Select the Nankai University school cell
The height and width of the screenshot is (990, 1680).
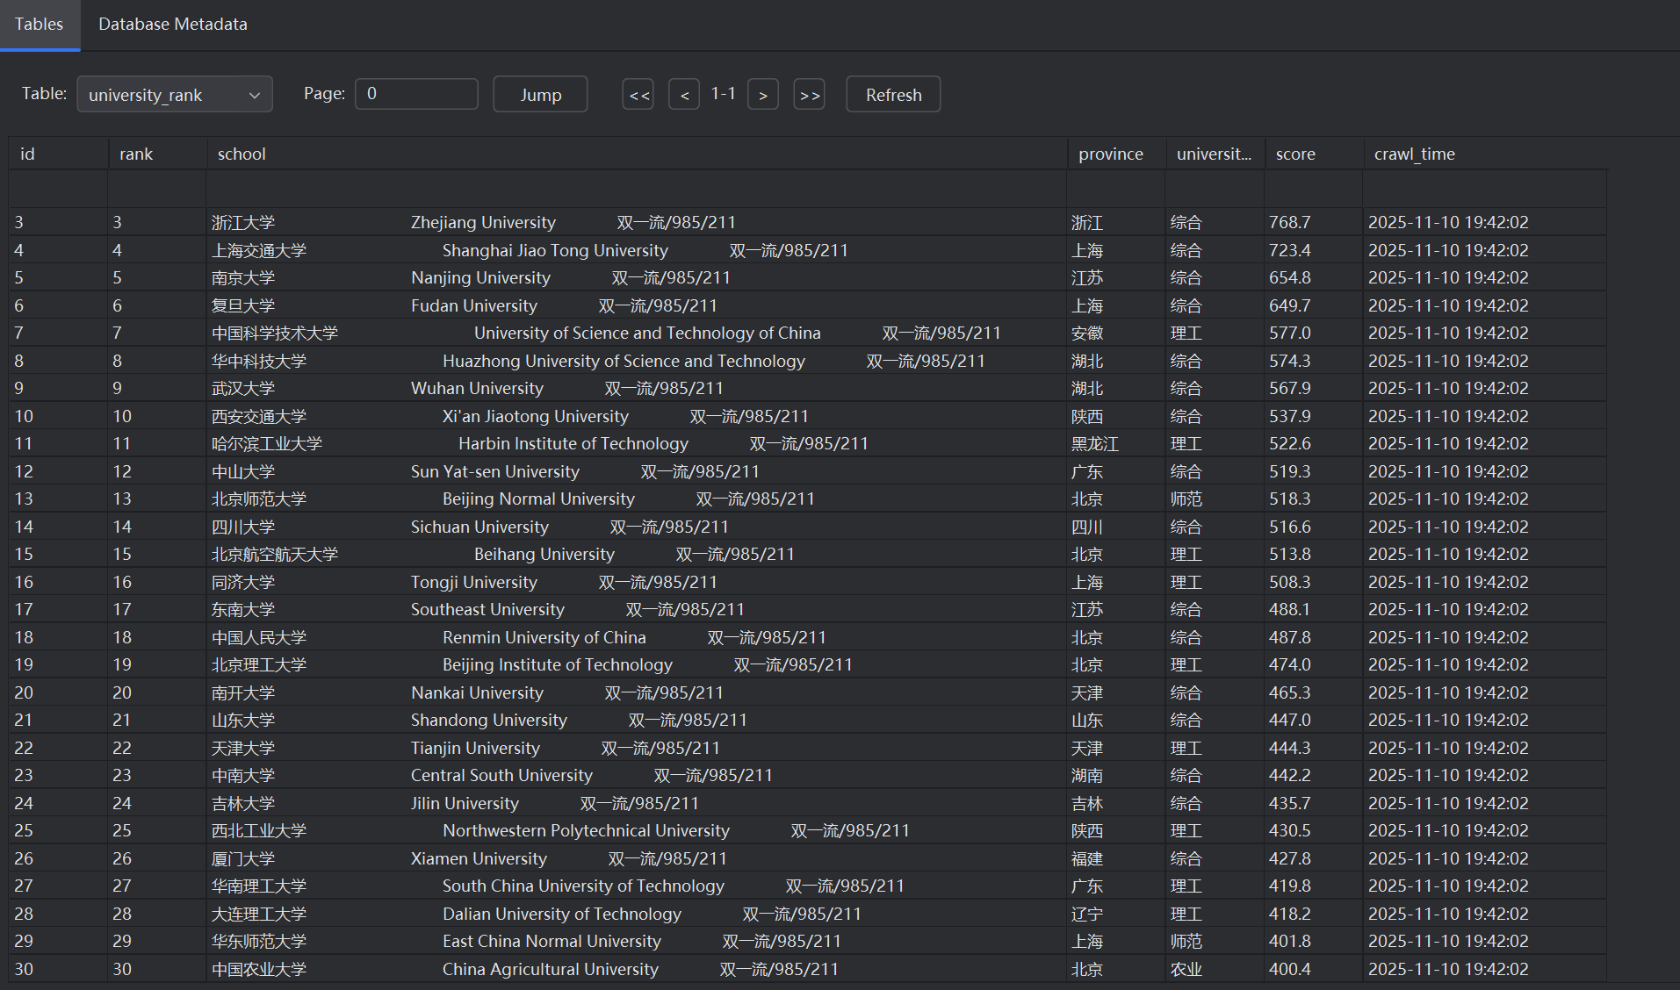click(637, 692)
